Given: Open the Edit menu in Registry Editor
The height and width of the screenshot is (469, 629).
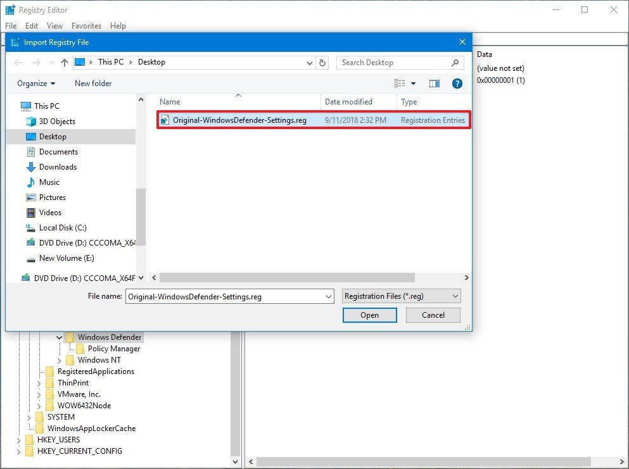Looking at the screenshot, I should pyautogui.click(x=31, y=26).
